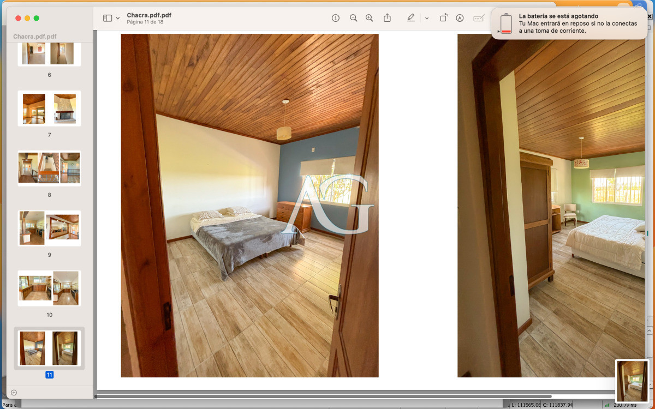655x409 pixels.
Task: Jump to page 9 thumbnail
Action: pos(49,228)
